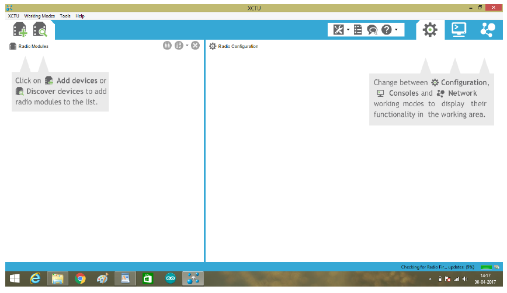Screen dimensions: 507x293
Task: Open the Arduino IDE in the taskbar
Action: click(x=171, y=278)
